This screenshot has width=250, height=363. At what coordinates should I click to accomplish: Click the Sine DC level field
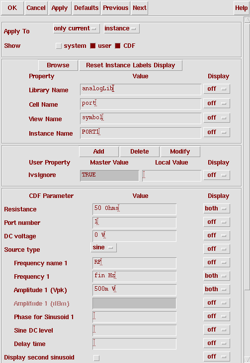coord(134,331)
